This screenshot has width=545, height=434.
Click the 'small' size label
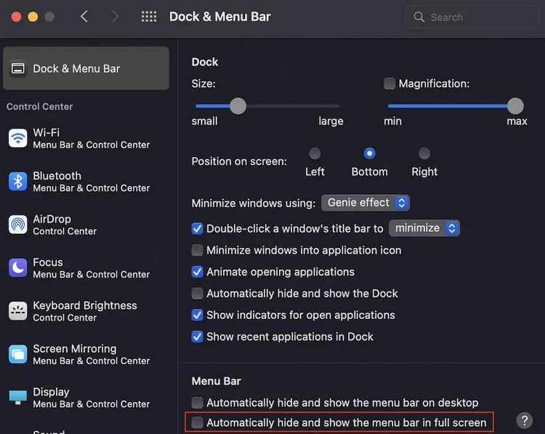204,121
